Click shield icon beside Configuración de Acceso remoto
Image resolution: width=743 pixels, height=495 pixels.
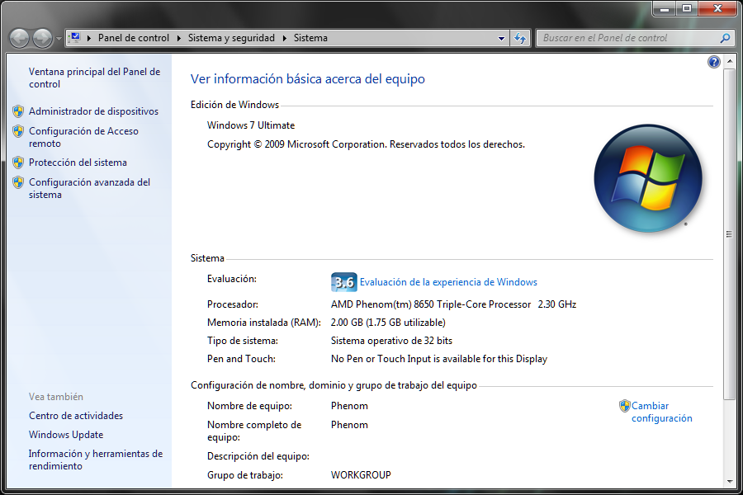(x=18, y=131)
